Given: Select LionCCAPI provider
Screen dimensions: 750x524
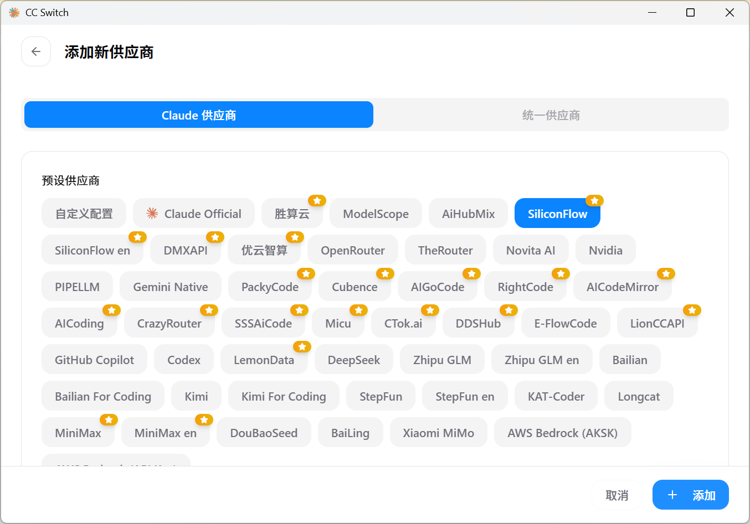Looking at the screenshot, I should coord(657,323).
